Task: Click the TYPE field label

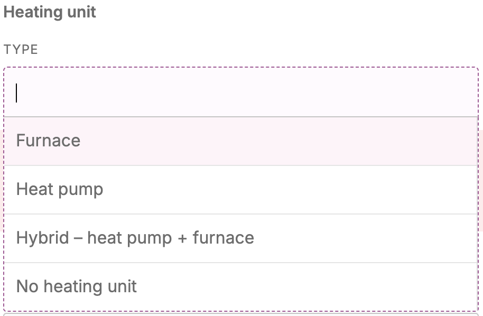Action: pyautogui.click(x=21, y=49)
